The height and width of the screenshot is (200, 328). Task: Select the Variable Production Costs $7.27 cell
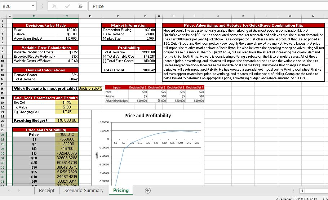[67, 52]
